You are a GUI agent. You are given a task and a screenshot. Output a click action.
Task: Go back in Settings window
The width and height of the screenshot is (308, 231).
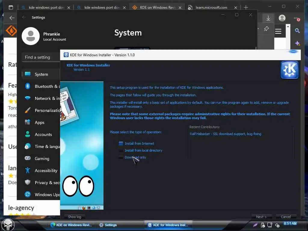click(24, 17)
